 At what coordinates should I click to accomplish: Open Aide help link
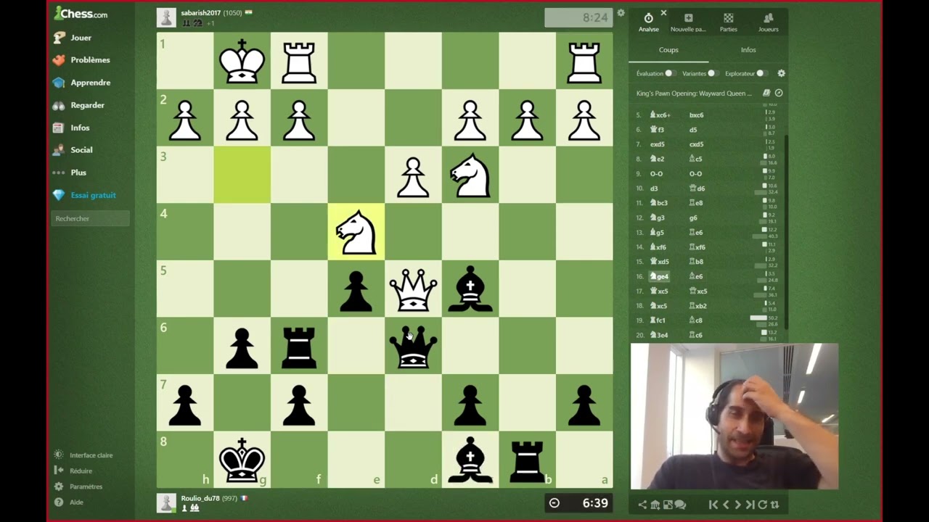[69, 502]
